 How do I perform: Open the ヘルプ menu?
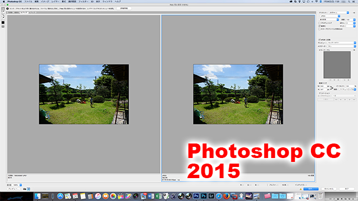click(x=117, y=1)
